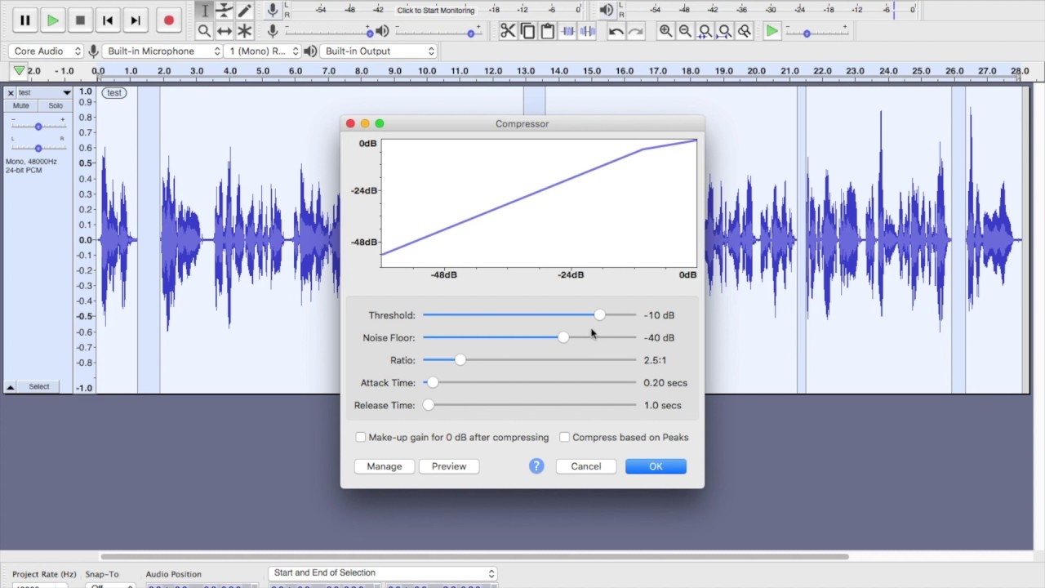Click the Redo arrow icon
Viewport: 1045px width, 588px height.
636,31
